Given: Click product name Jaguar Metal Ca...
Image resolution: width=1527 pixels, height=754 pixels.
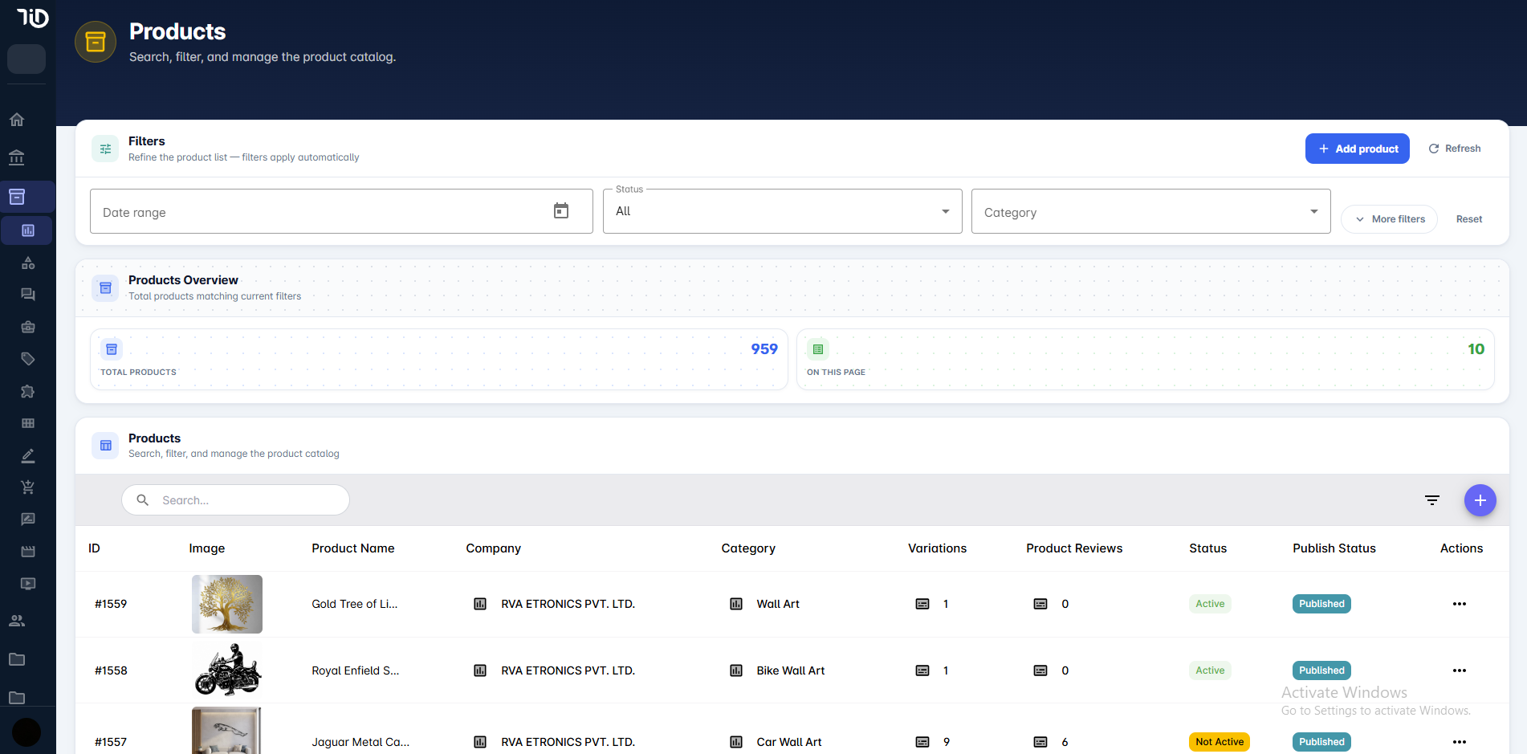Looking at the screenshot, I should point(360,742).
